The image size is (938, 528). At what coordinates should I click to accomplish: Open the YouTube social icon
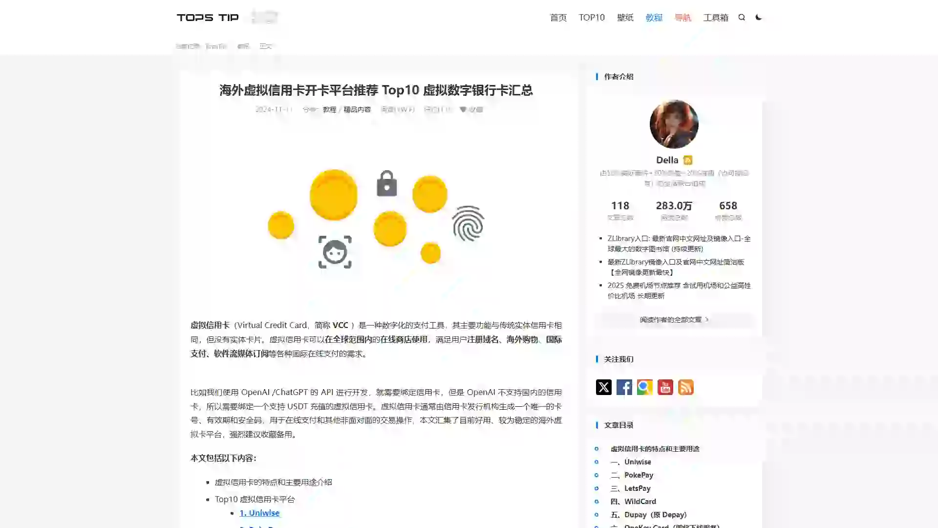click(x=665, y=387)
